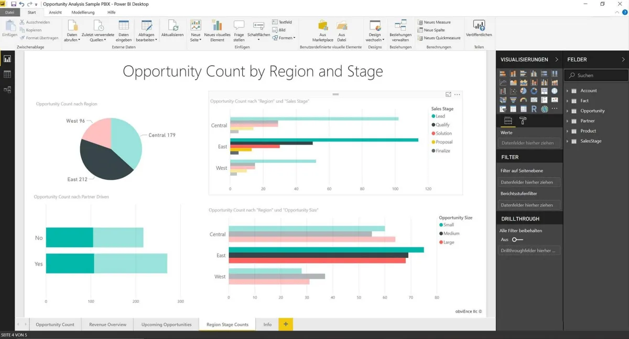
Task: Select the map visualization icon
Action: click(555, 91)
